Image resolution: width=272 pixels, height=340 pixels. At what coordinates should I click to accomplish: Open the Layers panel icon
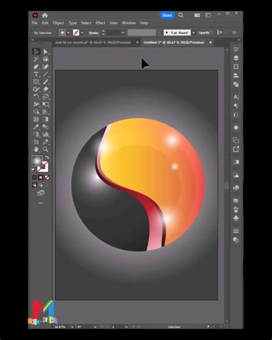tap(236, 58)
